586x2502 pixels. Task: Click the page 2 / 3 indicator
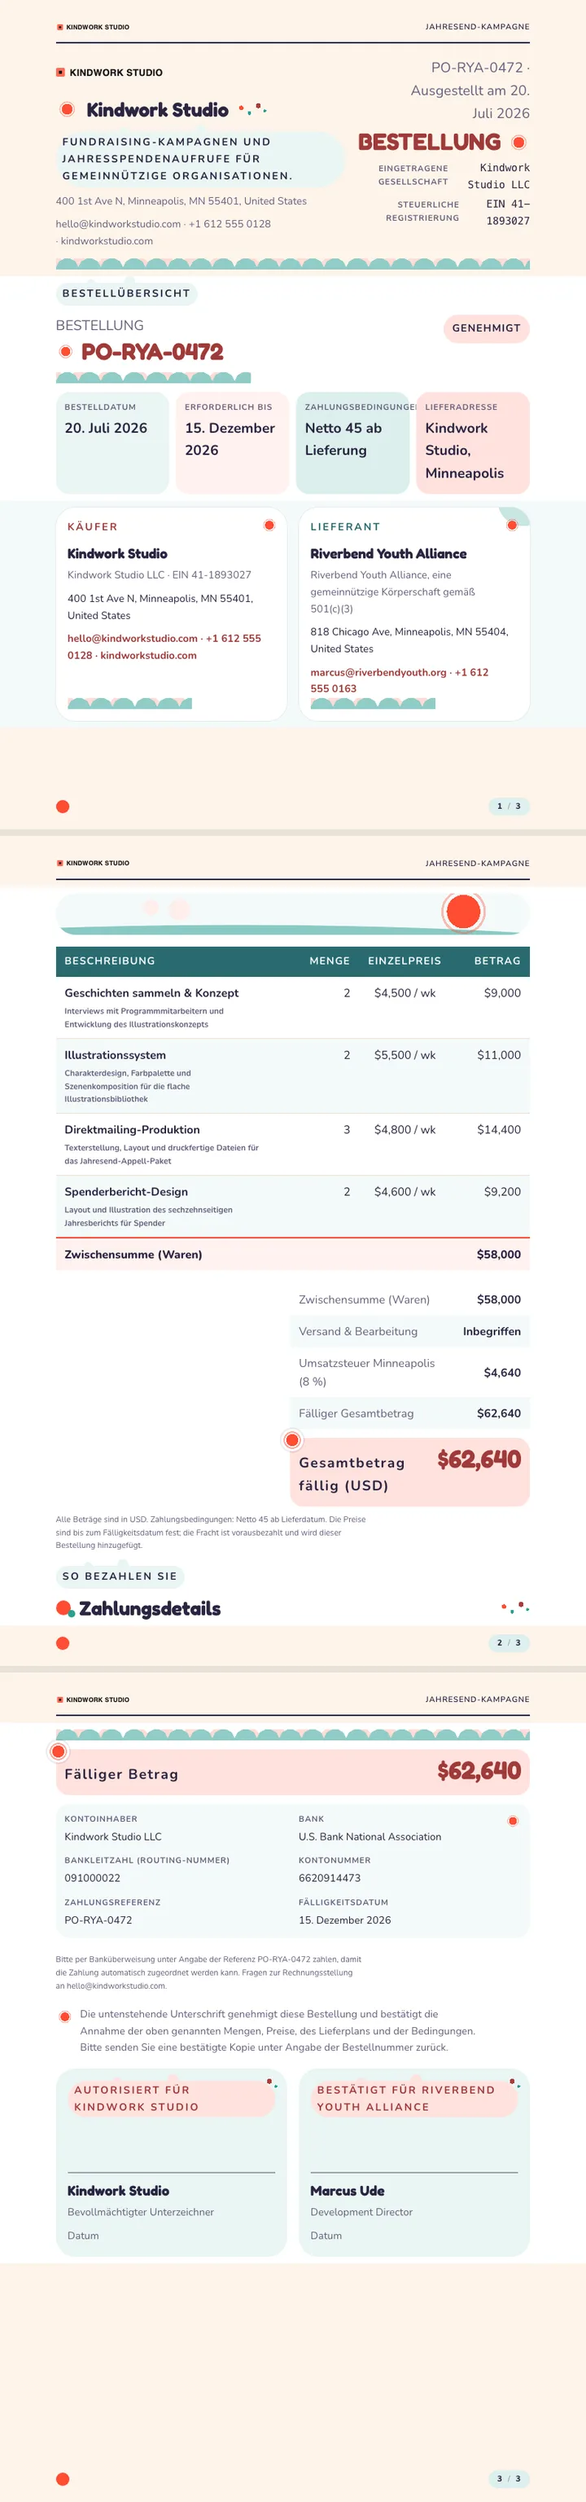[509, 1643]
